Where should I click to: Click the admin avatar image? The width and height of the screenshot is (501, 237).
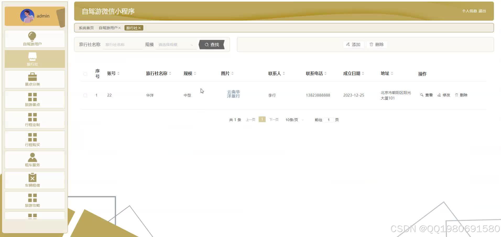27,16
